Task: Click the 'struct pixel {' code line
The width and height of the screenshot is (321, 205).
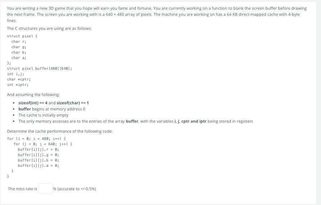Action: [22, 36]
